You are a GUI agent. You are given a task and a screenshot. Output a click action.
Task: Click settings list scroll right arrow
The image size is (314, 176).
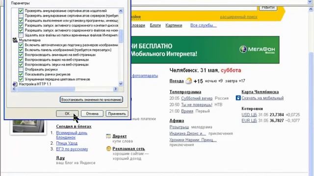pos(116,89)
